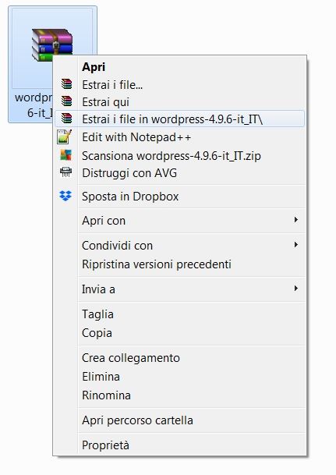This screenshot has height=475, width=336.
Task: Select "Taglia" from the context menu
Action: tap(97, 314)
